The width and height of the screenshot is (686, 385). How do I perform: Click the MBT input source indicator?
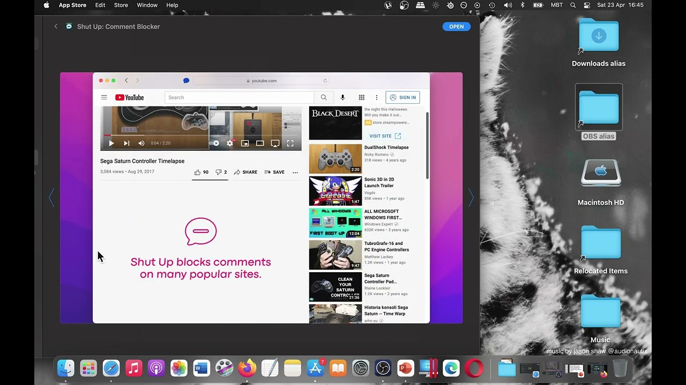click(x=557, y=5)
